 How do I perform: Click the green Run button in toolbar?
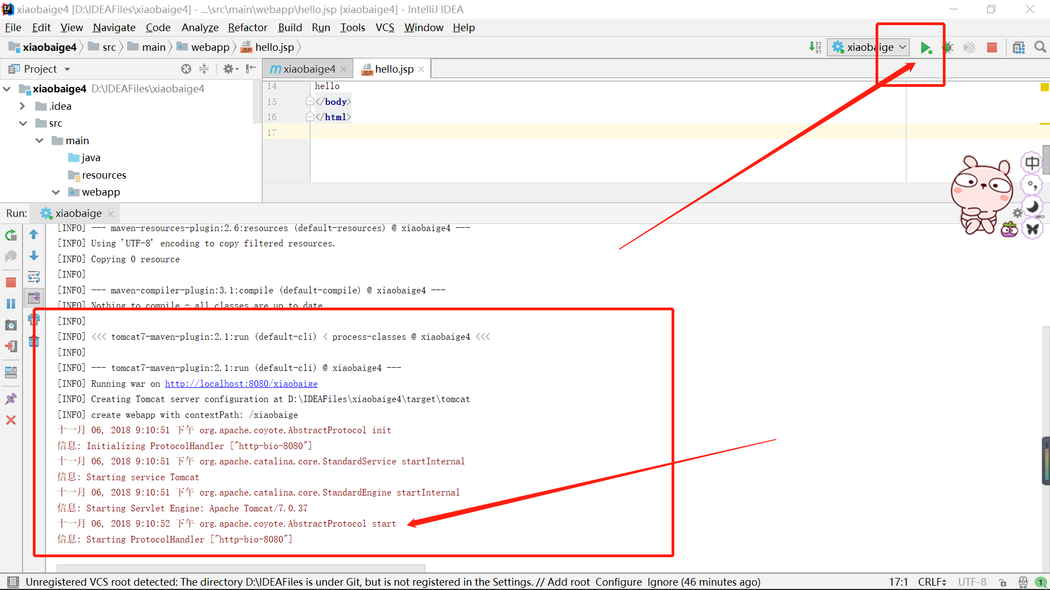[925, 48]
